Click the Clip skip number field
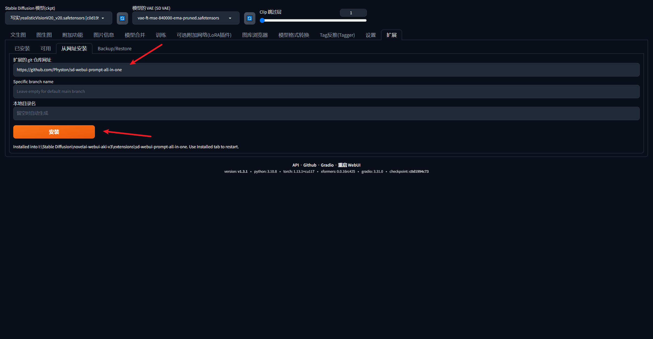 (x=353, y=13)
